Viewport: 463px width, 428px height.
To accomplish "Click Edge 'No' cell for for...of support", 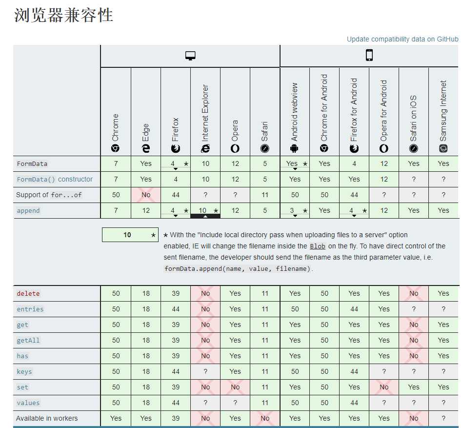I will coord(146,195).
